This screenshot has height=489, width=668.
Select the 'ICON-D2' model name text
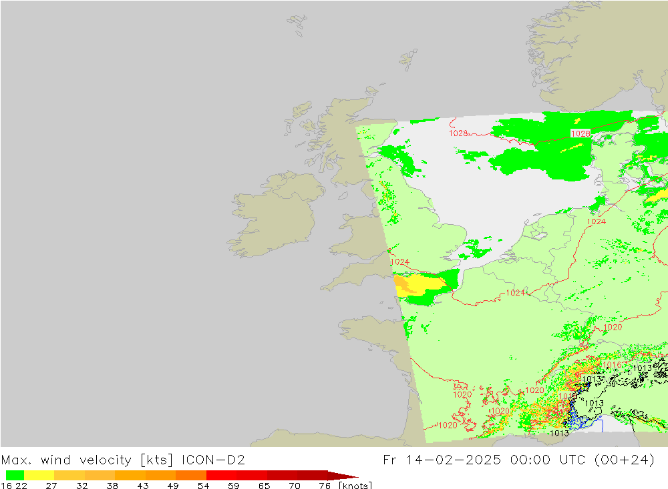(x=213, y=460)
